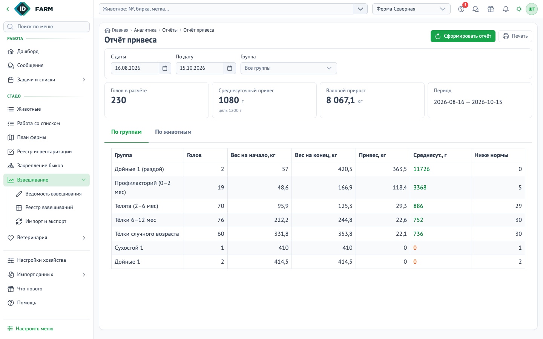Image resolution: width=543 pixels, height=339 pixels.
Task: Click the Печать button
Action: tap(515, 36)
